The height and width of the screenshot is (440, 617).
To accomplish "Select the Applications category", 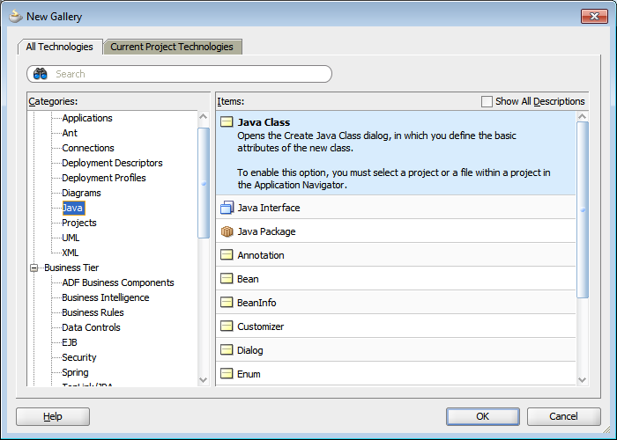I will point(87,118).
